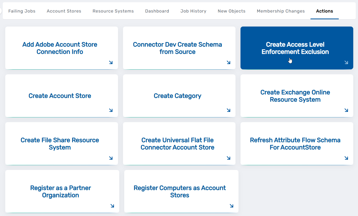Open the Dashboard tab
This screenshot has width=358, height=216.
coord(157,11)
